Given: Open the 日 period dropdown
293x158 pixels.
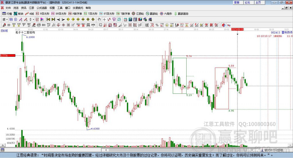Looking at the screenshot, I should (x=5, y=19).
